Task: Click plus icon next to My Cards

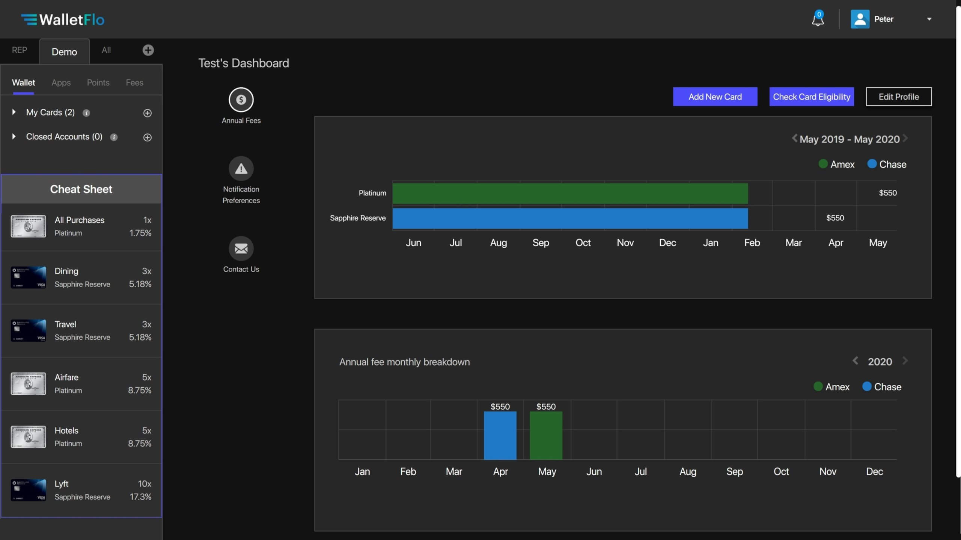Action: 147,113
